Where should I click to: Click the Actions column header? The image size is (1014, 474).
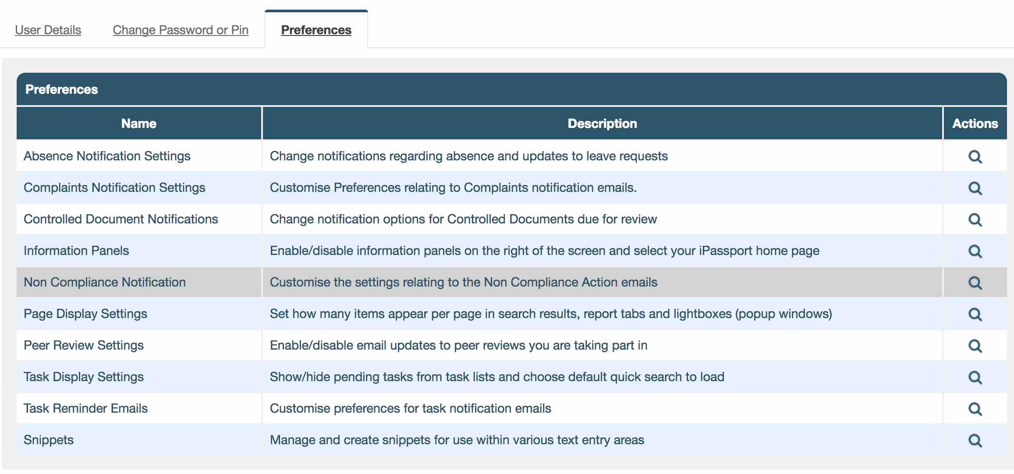(975, 124)
